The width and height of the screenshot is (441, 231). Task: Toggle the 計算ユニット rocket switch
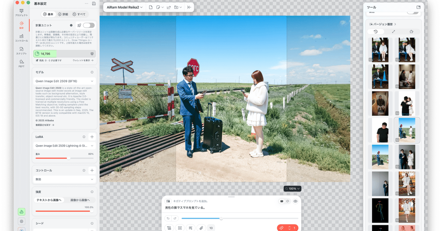(x=89, y=25)
